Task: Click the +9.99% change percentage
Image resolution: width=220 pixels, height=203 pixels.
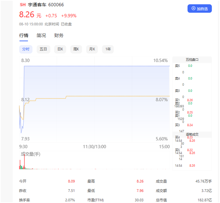Action: (69, 16)
